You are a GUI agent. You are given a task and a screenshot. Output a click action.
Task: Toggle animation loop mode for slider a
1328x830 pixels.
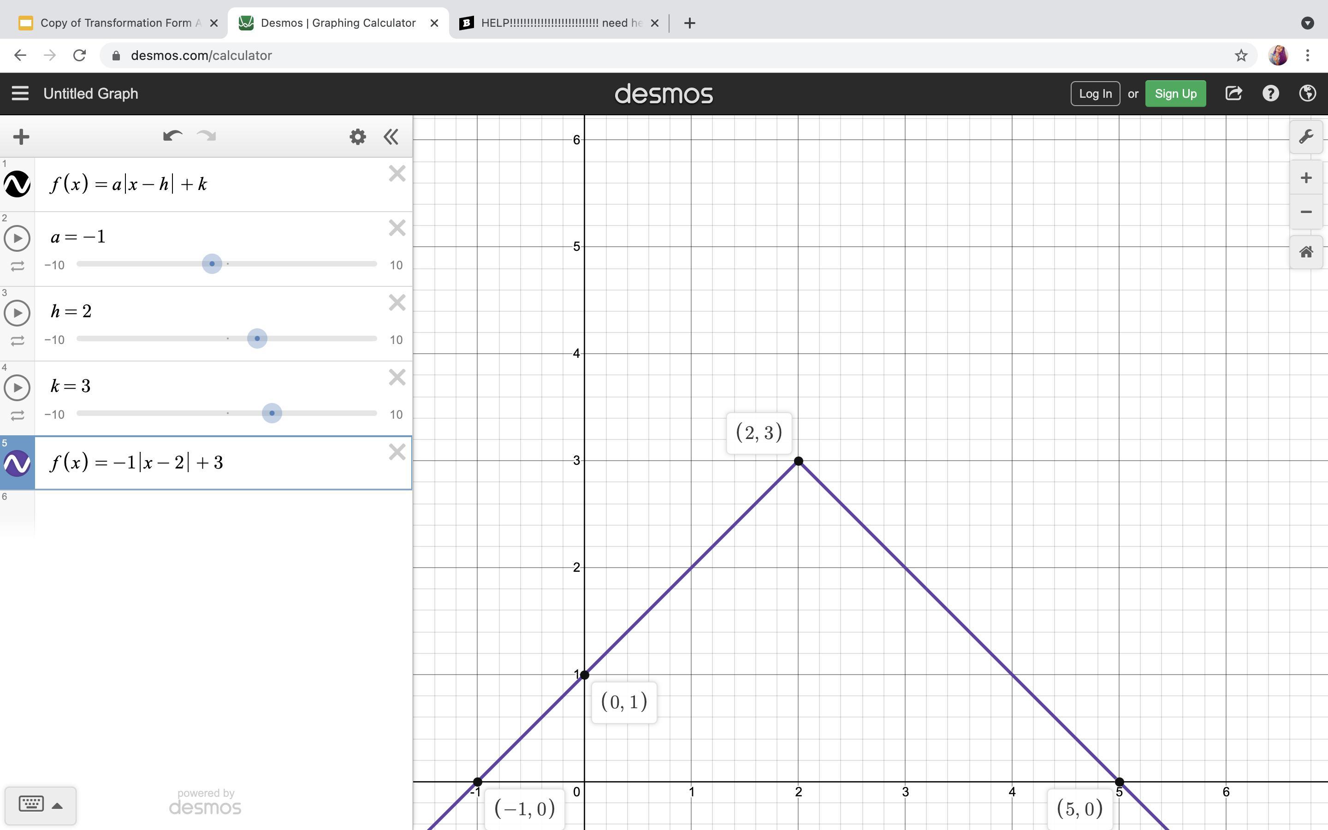click(17, 266)
